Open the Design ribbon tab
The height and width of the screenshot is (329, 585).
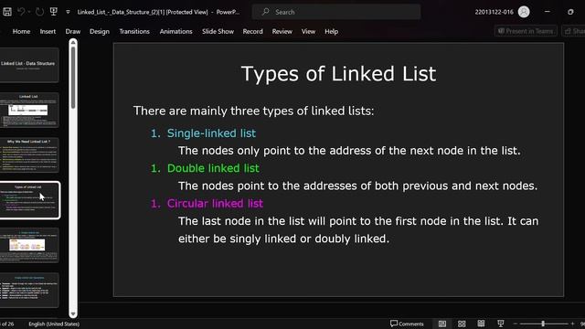coord(100,32)
